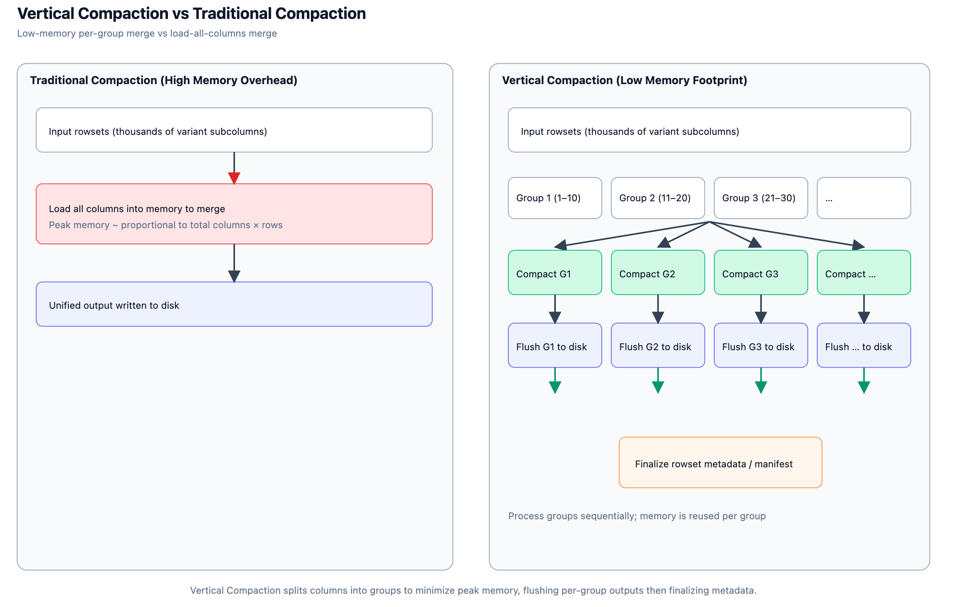Click the Flush G2 to disk box
Viewport: 961px width, 607px height.
[658, 345]
